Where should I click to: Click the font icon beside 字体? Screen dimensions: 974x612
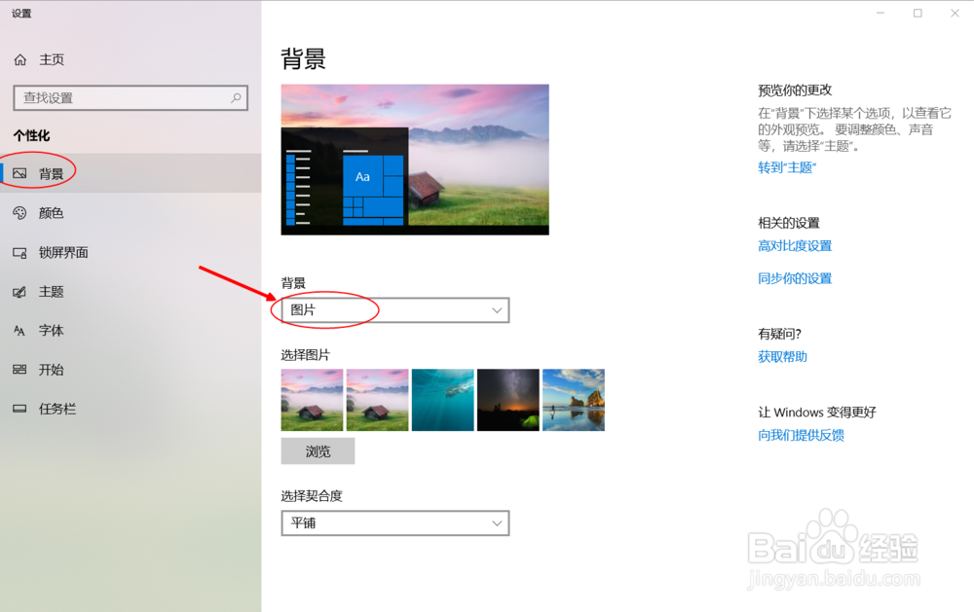click(x=19, y=331)
